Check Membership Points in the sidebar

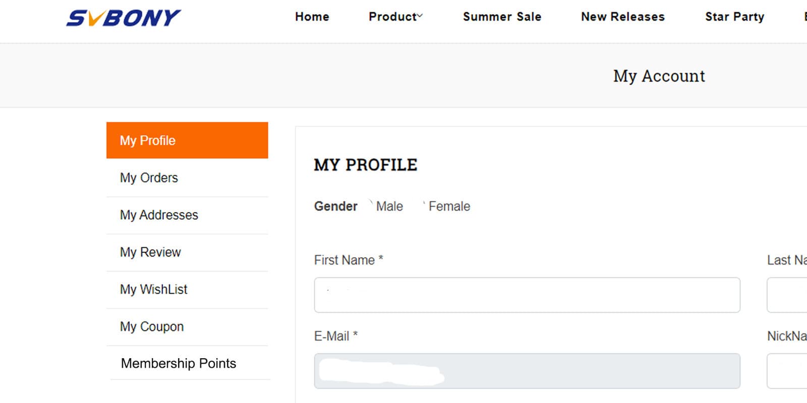[179, 364]
